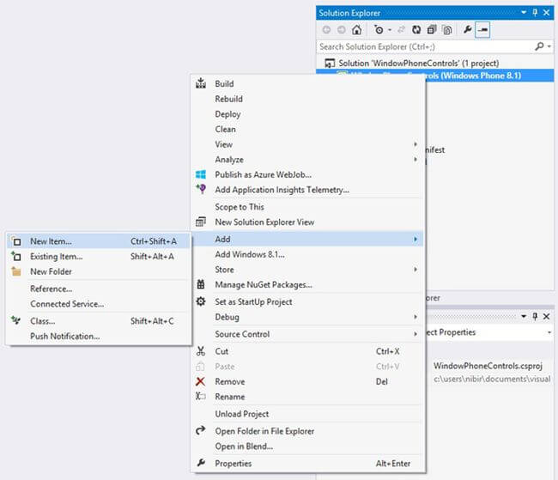This screenshot has height=480, width=558.
Task: Select New Item in Add submenu
Action: [99, 241]
